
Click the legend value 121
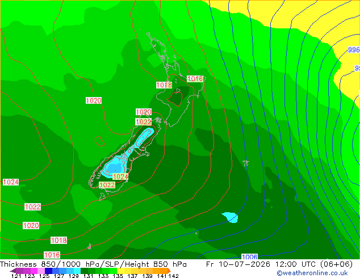(x=16, y=276)
